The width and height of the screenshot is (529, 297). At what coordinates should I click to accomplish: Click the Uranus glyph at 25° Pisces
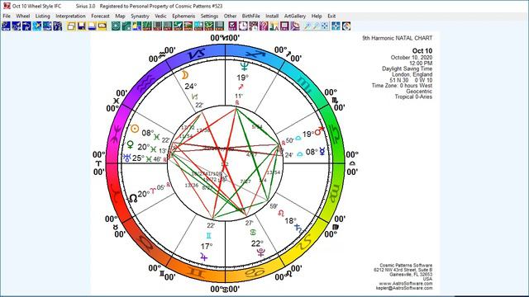(x=127, y=158)
